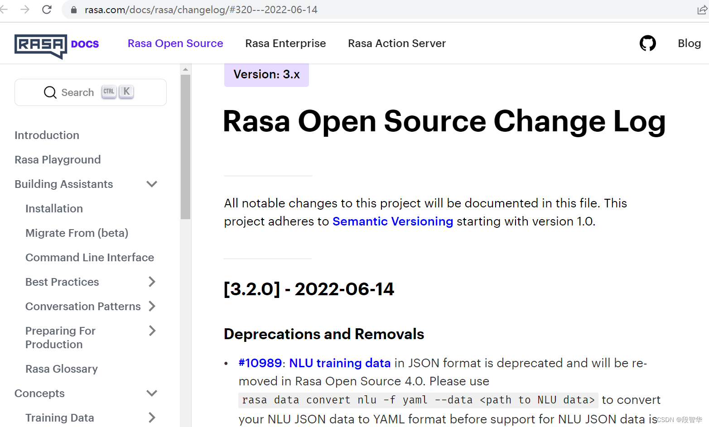Click the Rasa Docs logo
The image size is (709, 427).
click(57, 46)
